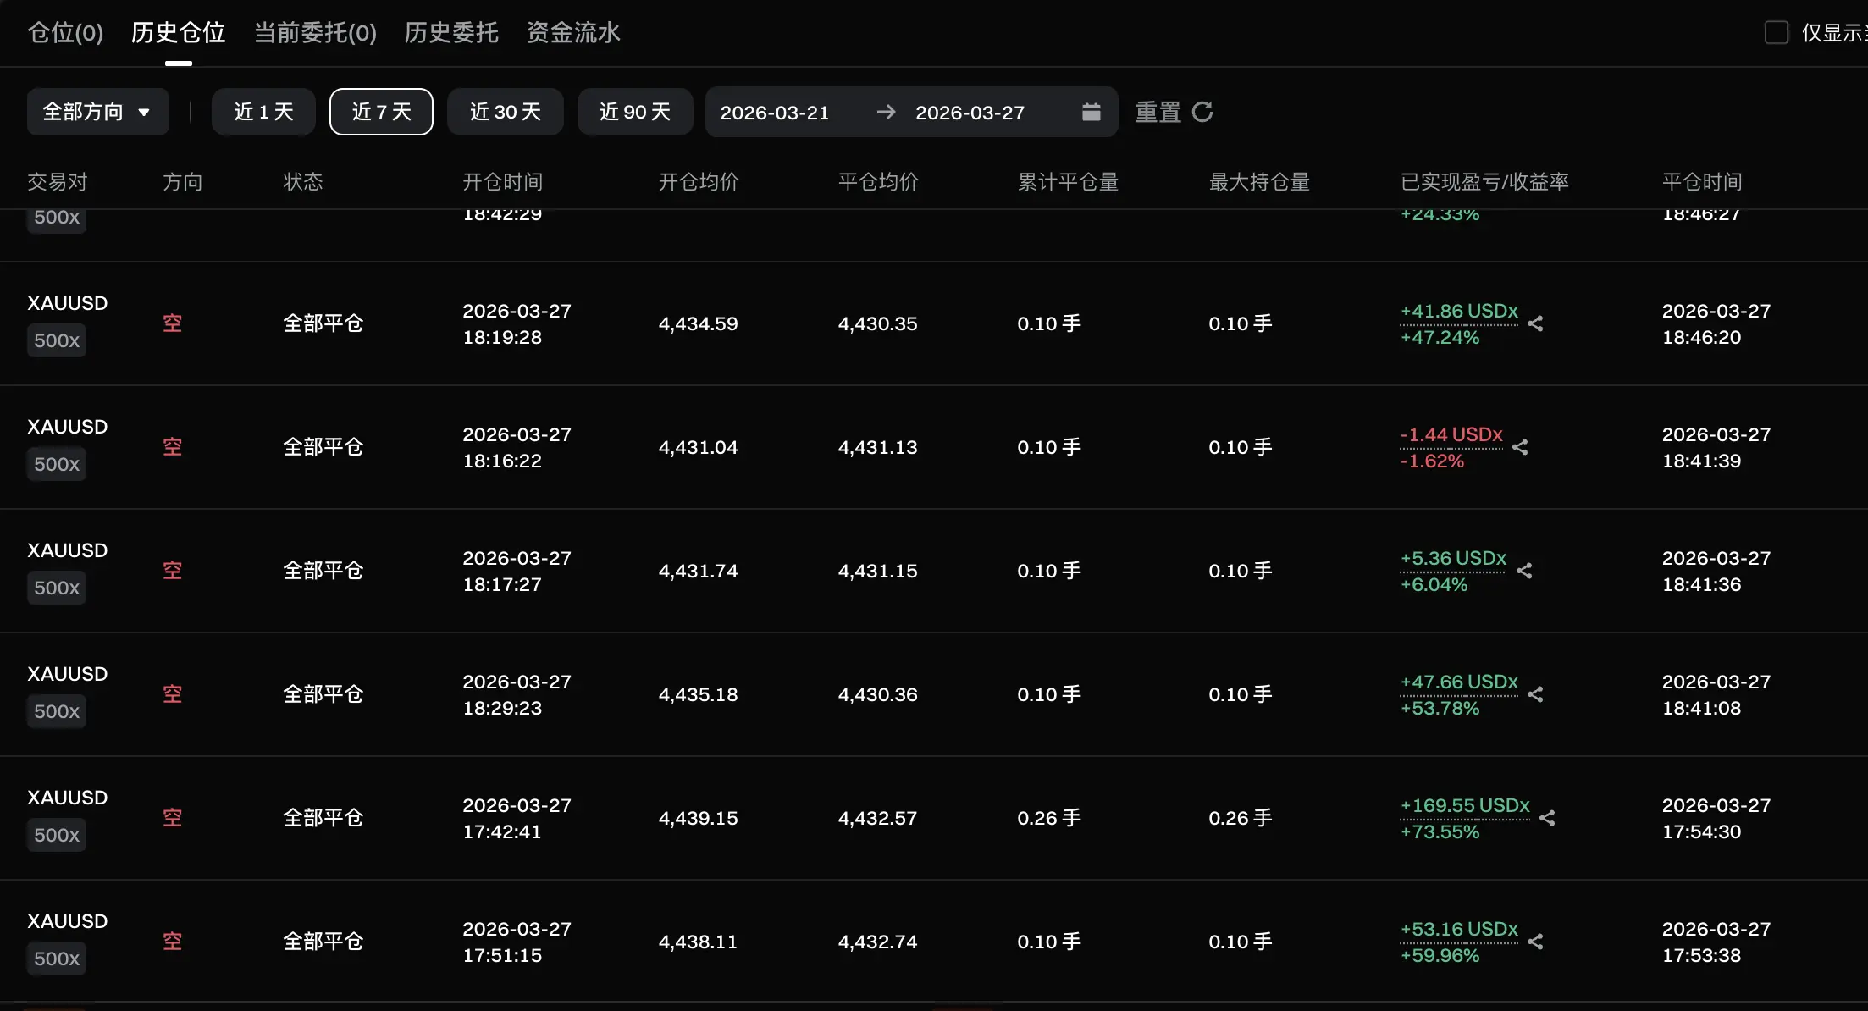Click the start date 2026-03-21 field

[774, 112]
